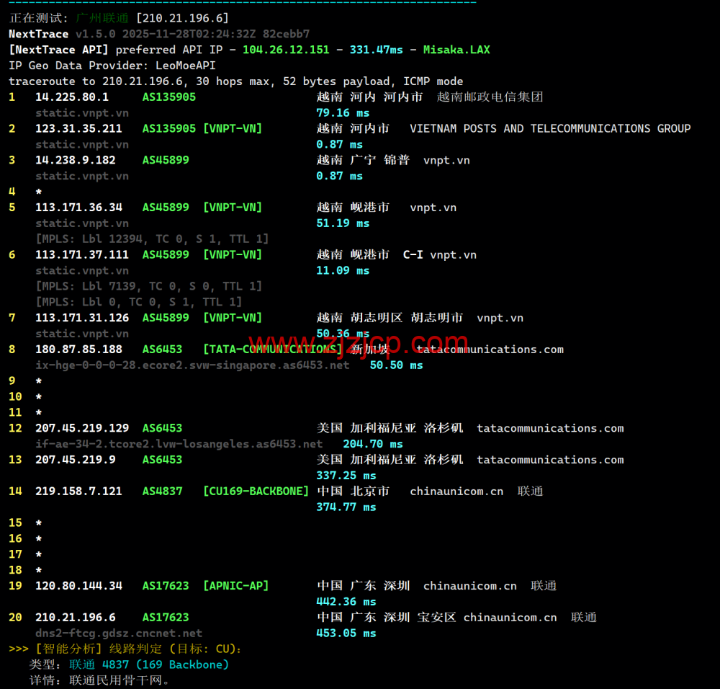Click the 联通 4837 (169 Backbone) result

(x=149, y=664)
